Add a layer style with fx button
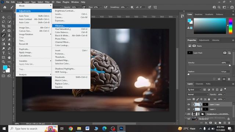 (206, 123)
